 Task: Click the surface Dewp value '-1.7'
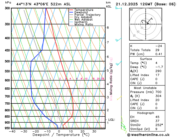(x=159, y=67)
